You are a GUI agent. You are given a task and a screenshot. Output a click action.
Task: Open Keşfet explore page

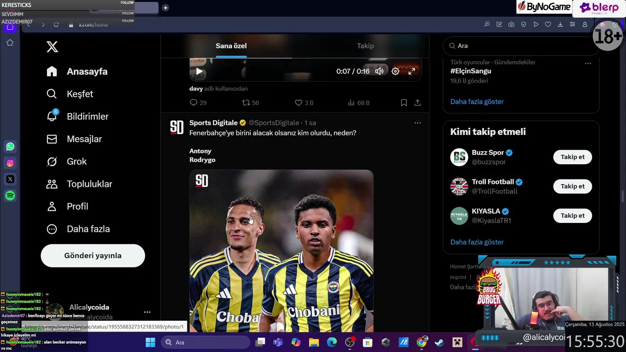point(69,94)
